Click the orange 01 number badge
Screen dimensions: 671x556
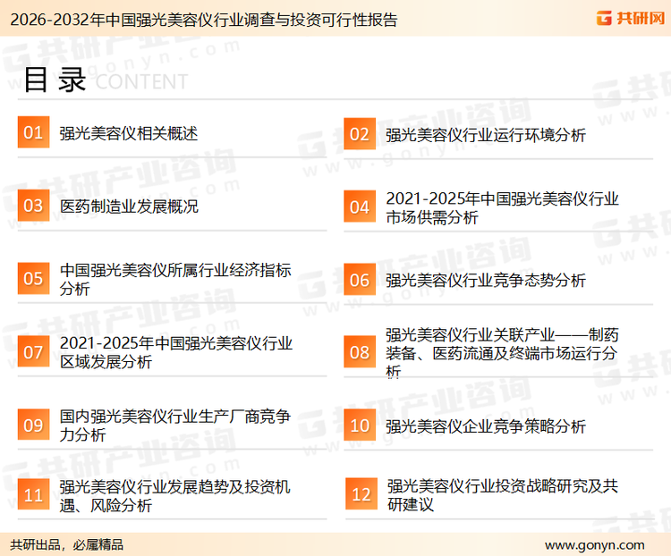point(33,133)
